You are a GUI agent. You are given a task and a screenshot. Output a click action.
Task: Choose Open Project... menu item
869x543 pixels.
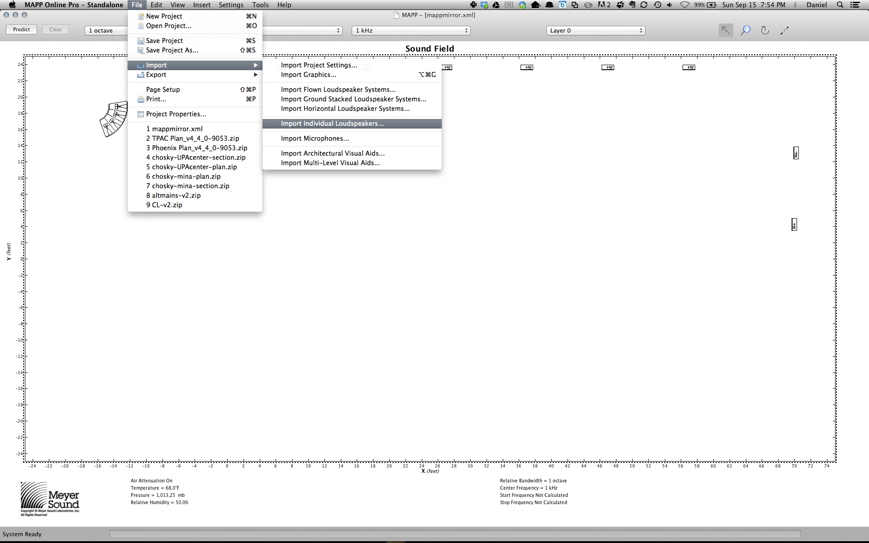(x=195, y=26)
